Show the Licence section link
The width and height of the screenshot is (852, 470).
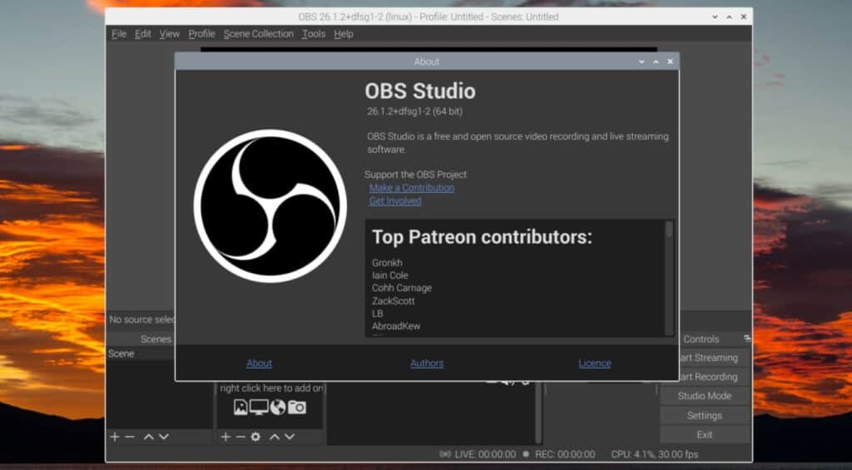click(x=594, y=363)
